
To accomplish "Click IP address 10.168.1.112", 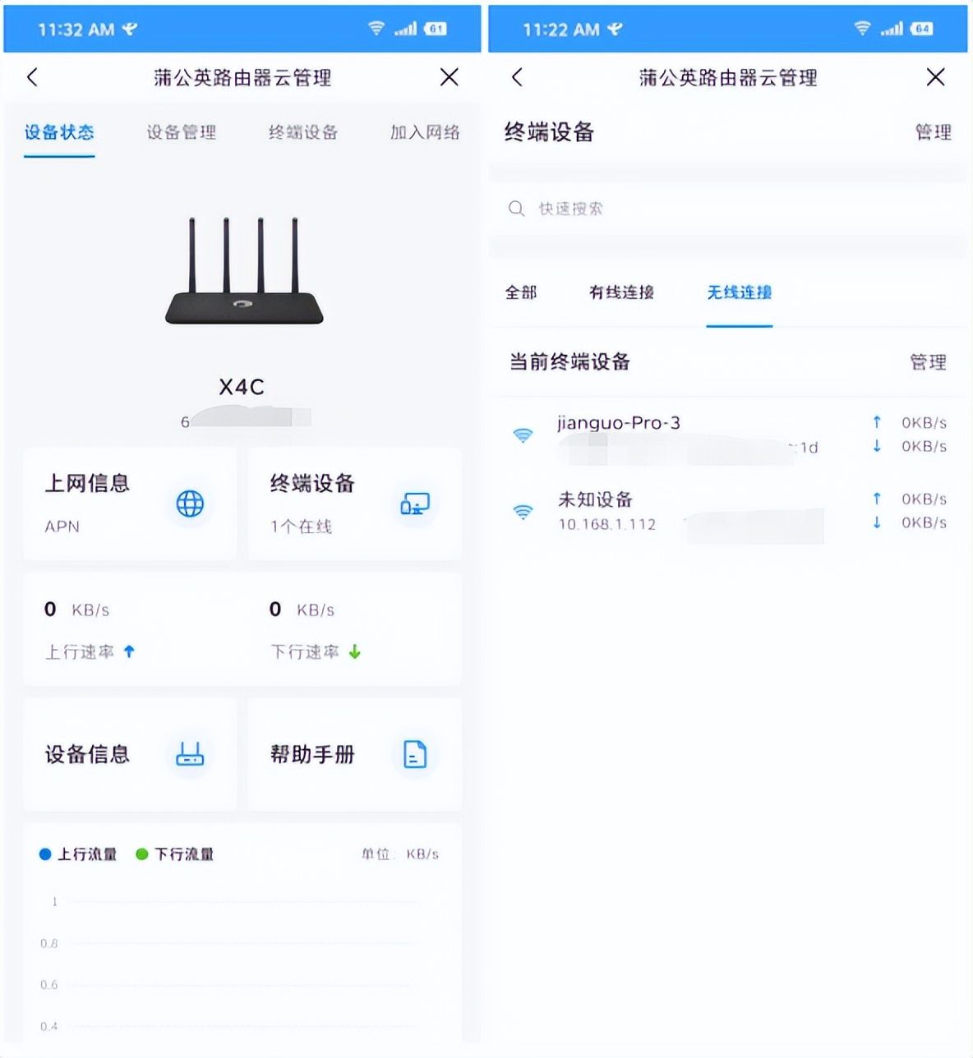I will coord(607,524).
